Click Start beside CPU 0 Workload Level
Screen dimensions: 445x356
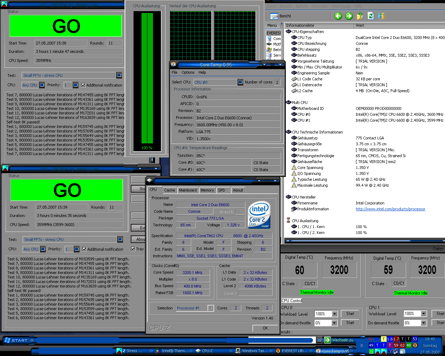click(350, 314)
